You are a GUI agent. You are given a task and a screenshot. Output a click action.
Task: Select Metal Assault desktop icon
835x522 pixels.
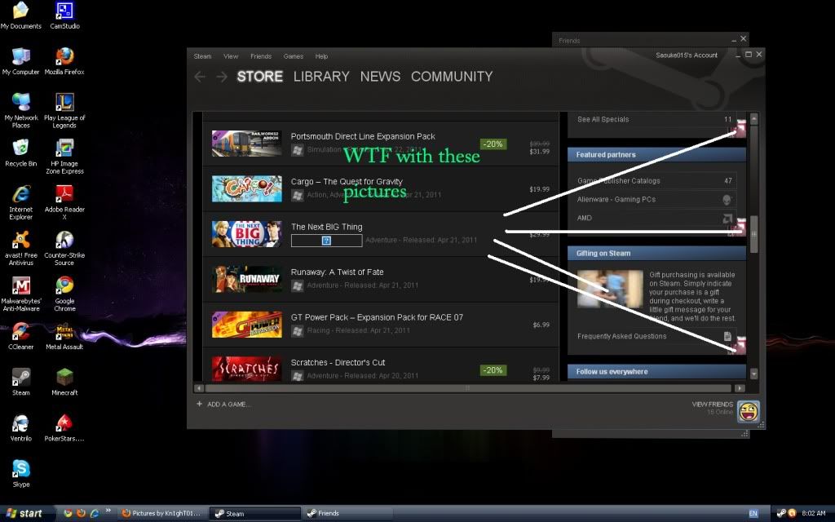64,337
